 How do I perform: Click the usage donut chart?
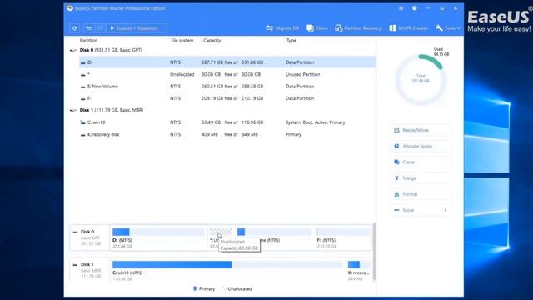(421, 79)
